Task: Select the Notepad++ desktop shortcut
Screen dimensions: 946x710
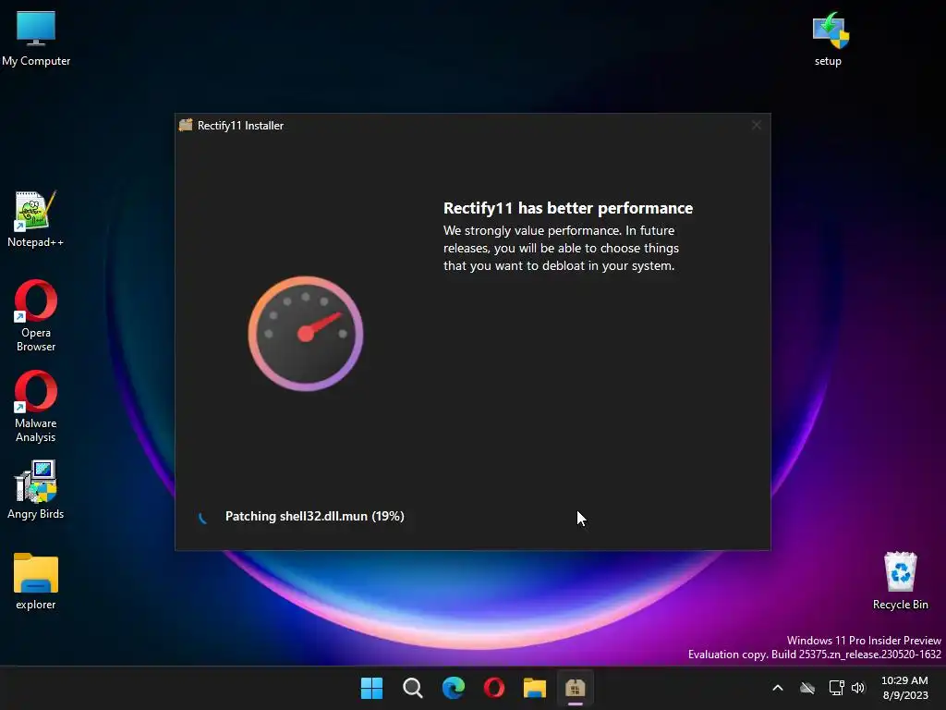Action: 36,218
